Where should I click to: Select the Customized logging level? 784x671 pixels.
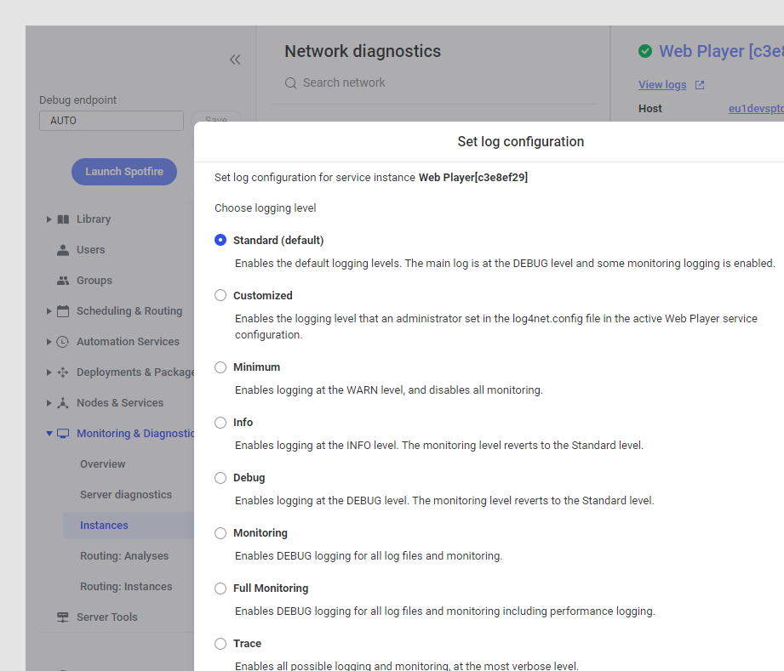220,296
